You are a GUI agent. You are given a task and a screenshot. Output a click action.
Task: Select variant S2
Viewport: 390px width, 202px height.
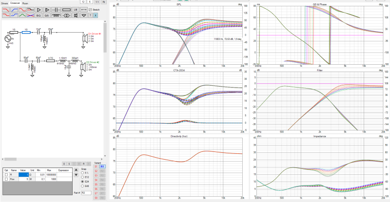[x=96, y=171]
